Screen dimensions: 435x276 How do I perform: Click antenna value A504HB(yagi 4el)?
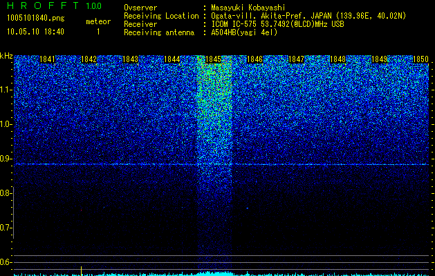point(244,32)
